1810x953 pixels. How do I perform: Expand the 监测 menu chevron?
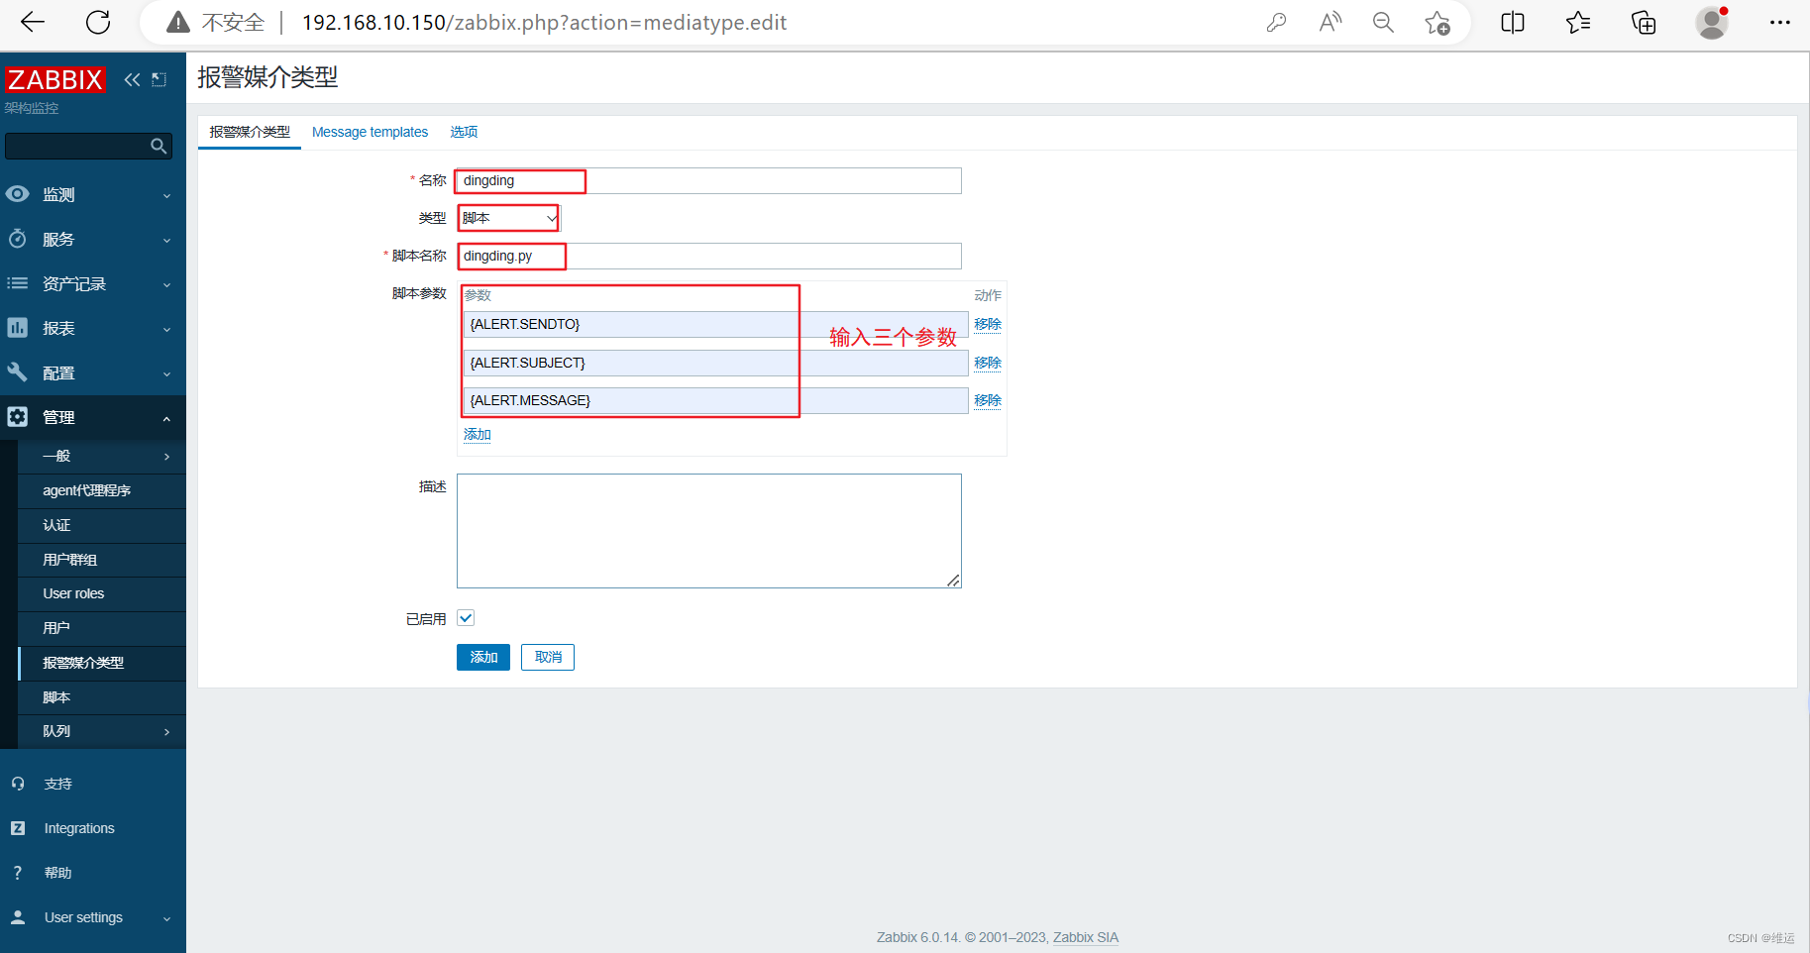pyautogui.click(x=166, y=196)
